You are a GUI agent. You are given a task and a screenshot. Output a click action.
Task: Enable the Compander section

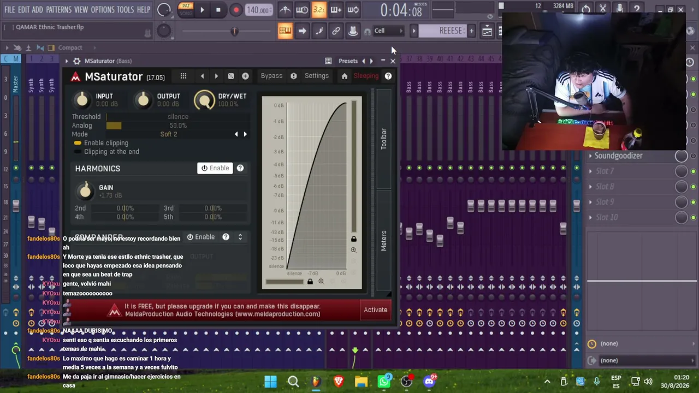tap(200, 237)
